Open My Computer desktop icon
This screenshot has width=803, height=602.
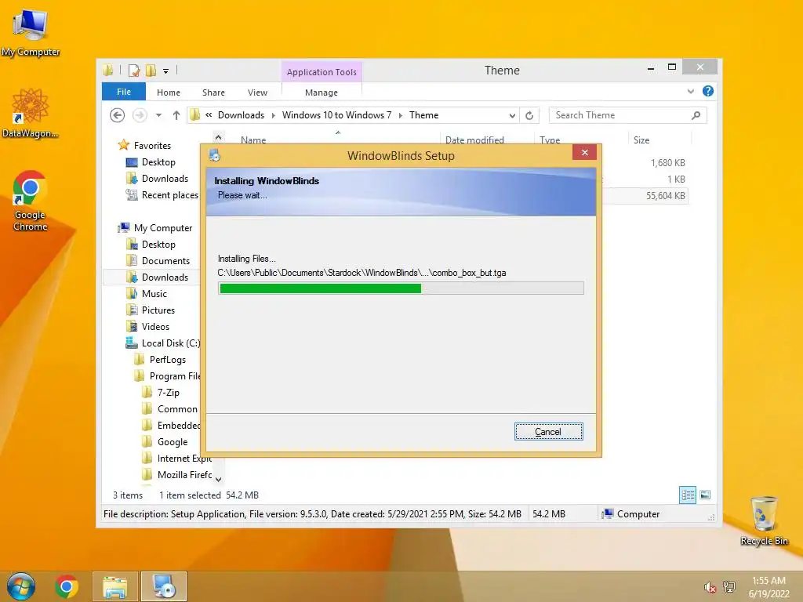click(x=31, y=34)
